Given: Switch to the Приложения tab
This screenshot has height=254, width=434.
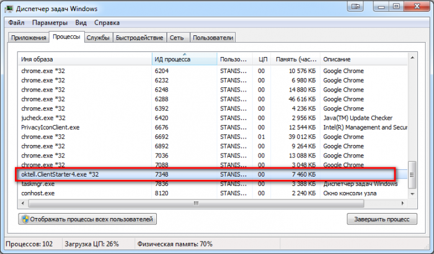Looking at the screenshot, I should pyautogui.click(x=28, y=38).
